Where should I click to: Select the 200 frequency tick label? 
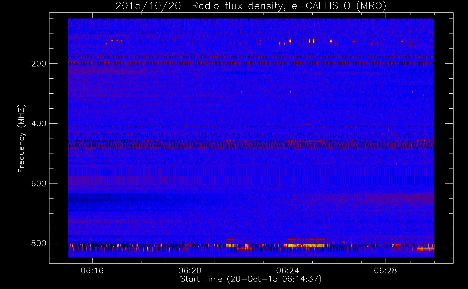[x=38, y=64]
